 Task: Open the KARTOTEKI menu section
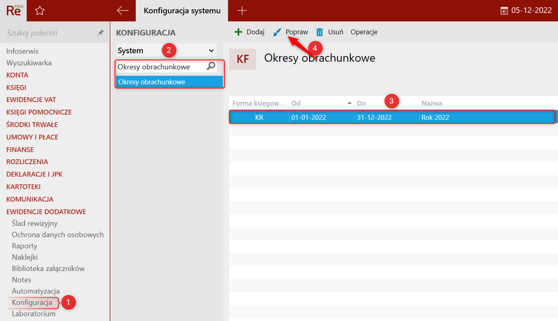[x=23, y=187]
